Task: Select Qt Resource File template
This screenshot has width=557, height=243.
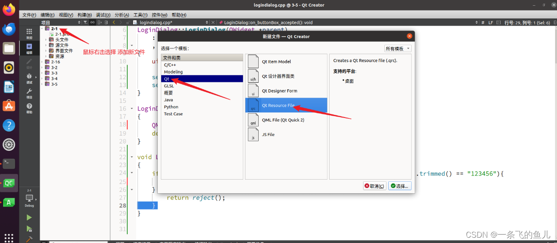Action: [x=286, y=105]
